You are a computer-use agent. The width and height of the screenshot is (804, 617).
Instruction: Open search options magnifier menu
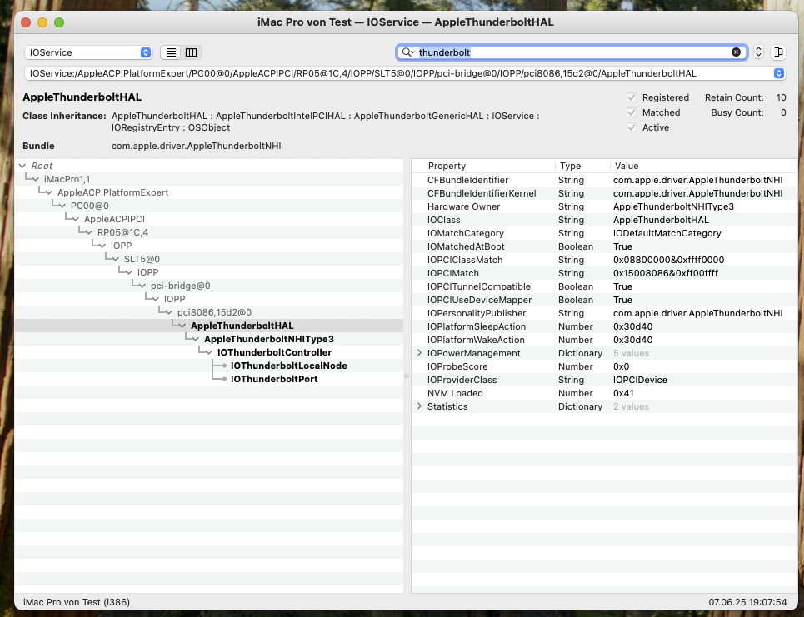(407, 52)
